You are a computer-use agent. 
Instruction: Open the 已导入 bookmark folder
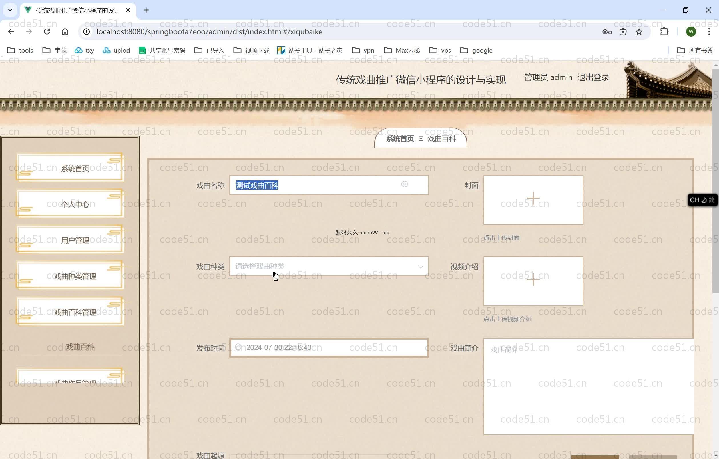[209, 50]
